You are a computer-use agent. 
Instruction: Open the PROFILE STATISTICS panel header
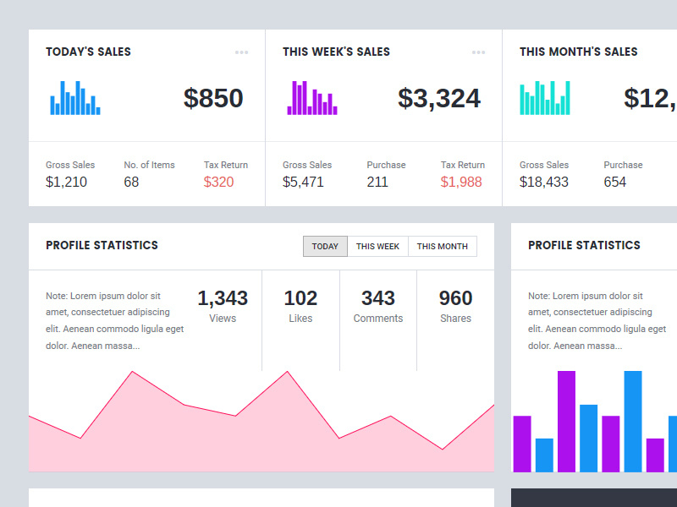click(102, 245)
